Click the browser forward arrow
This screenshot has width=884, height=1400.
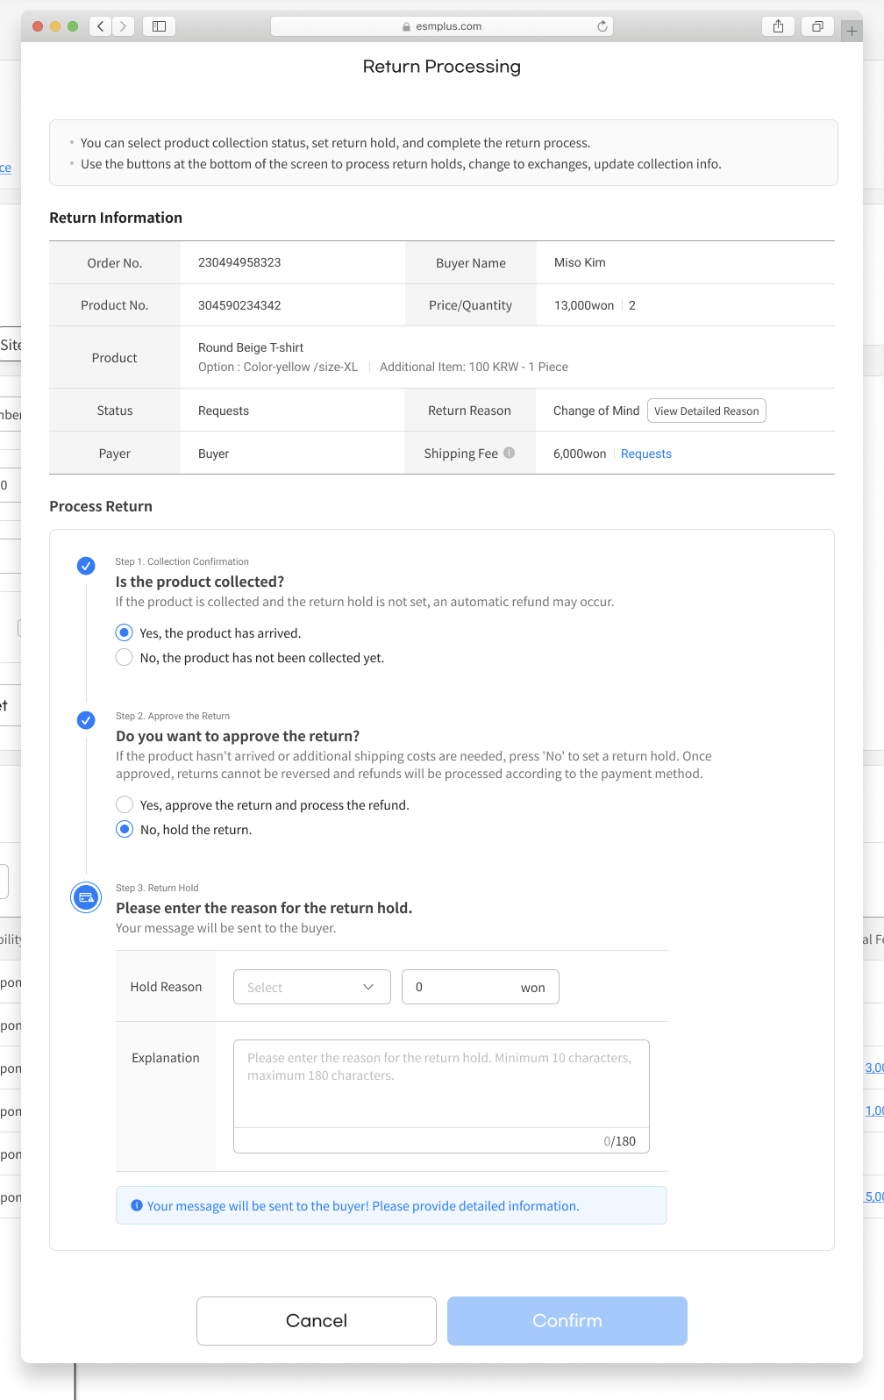coord(124,26)
